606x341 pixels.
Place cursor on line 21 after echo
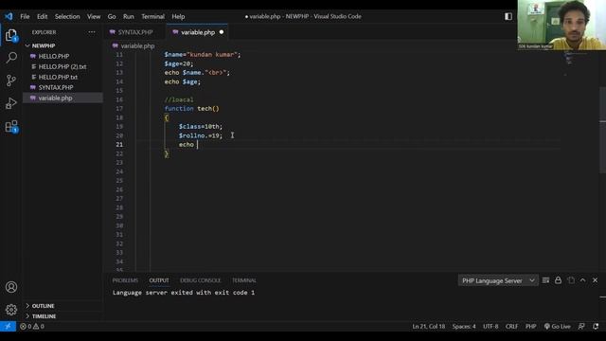tap(197, 145)
